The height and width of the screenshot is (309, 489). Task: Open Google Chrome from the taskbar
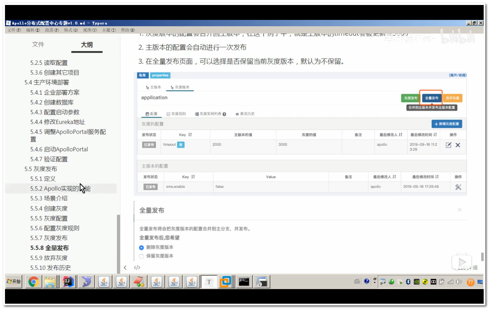point(33,282)
